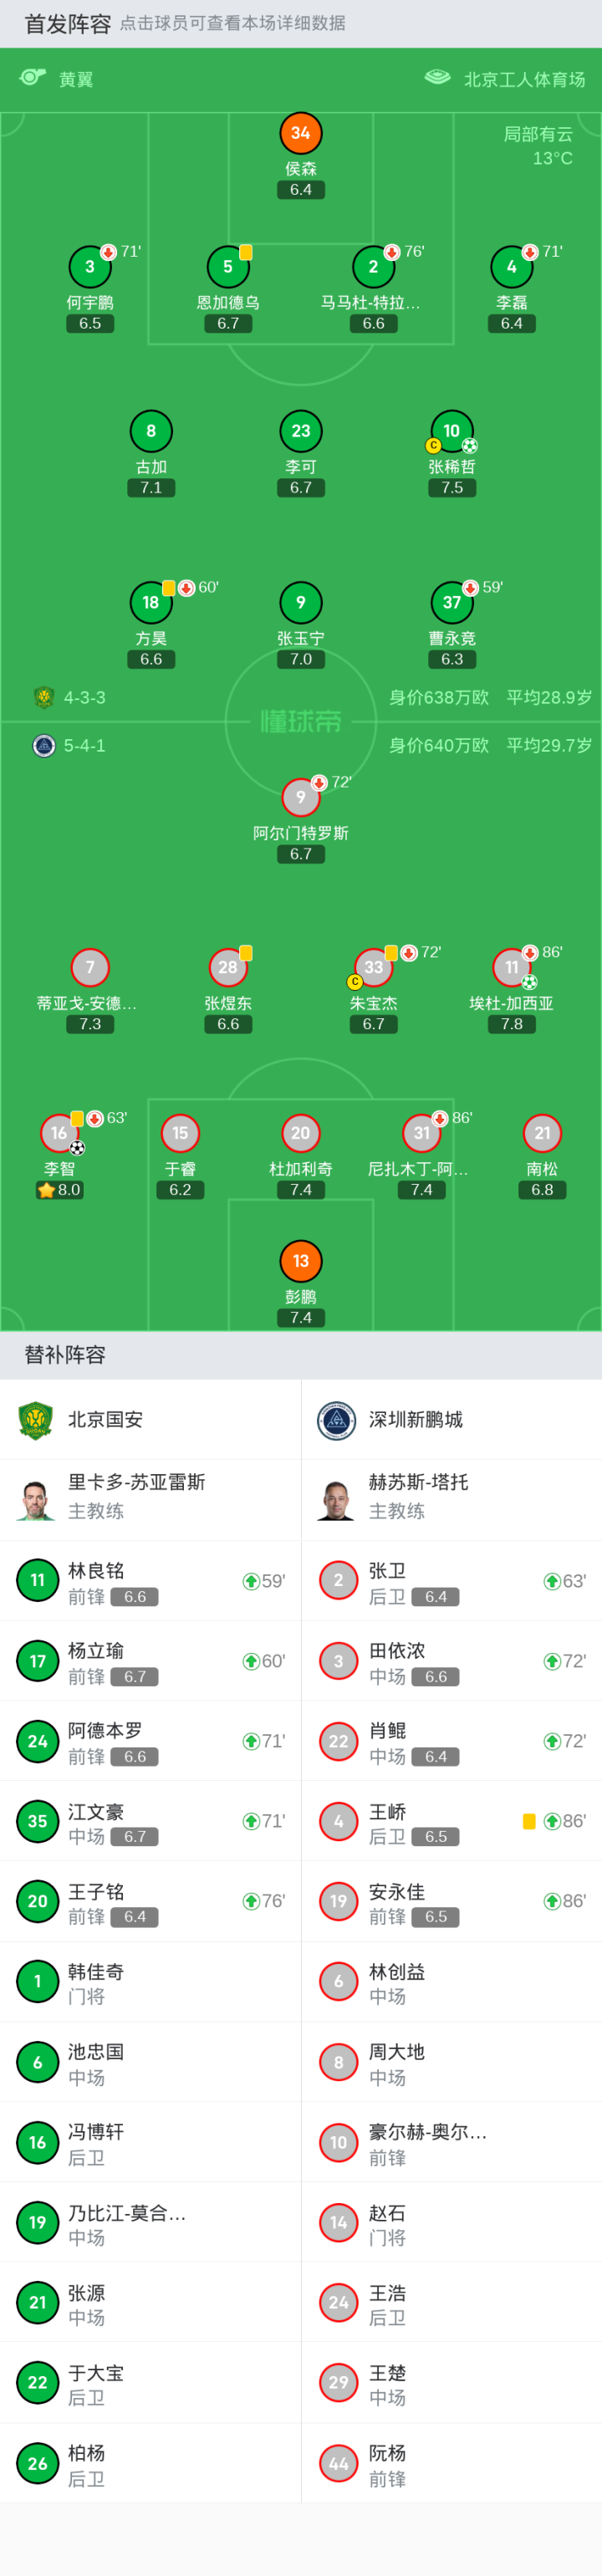The width and height of the screenshot is (602, 2576).
Task: Click the 北京国安 team crest logo
Action: (36, 1419)
